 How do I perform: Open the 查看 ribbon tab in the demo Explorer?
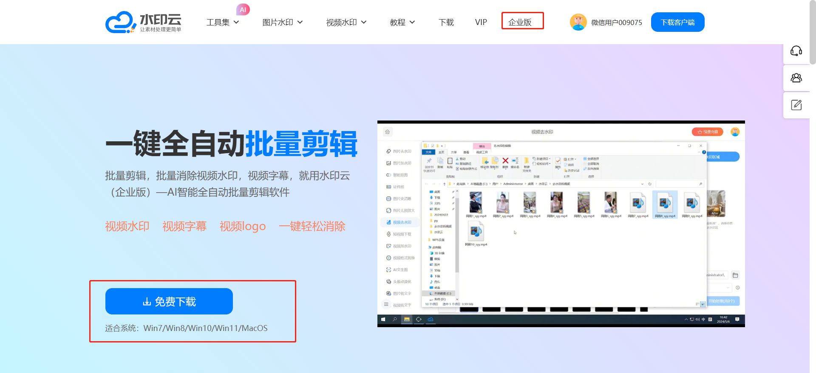click(466, 152)
